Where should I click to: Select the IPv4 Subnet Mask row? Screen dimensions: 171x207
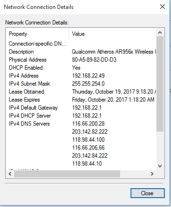point(81,84)
